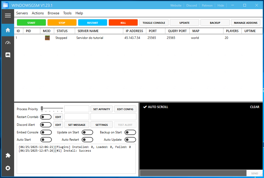Toggle the Auto Scroll checkmark
The image size is (264, 178).
tap(145, 107)
